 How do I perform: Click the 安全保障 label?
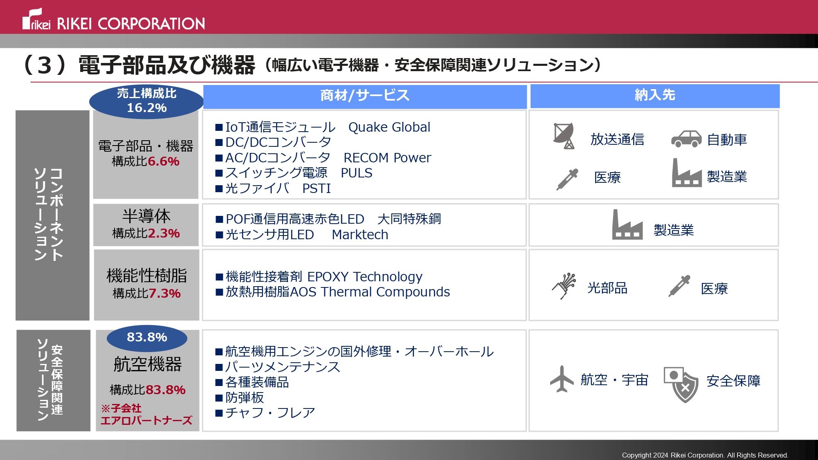point(733,381)
